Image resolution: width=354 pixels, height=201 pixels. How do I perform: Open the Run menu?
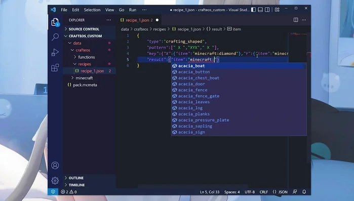pyautogui.click(x=133, y=10)
